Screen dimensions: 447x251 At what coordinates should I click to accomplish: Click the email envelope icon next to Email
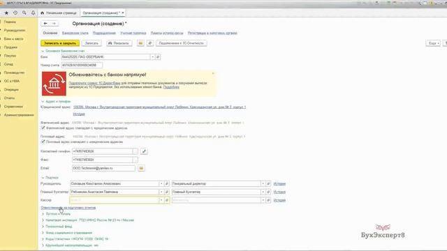point(141,168)
